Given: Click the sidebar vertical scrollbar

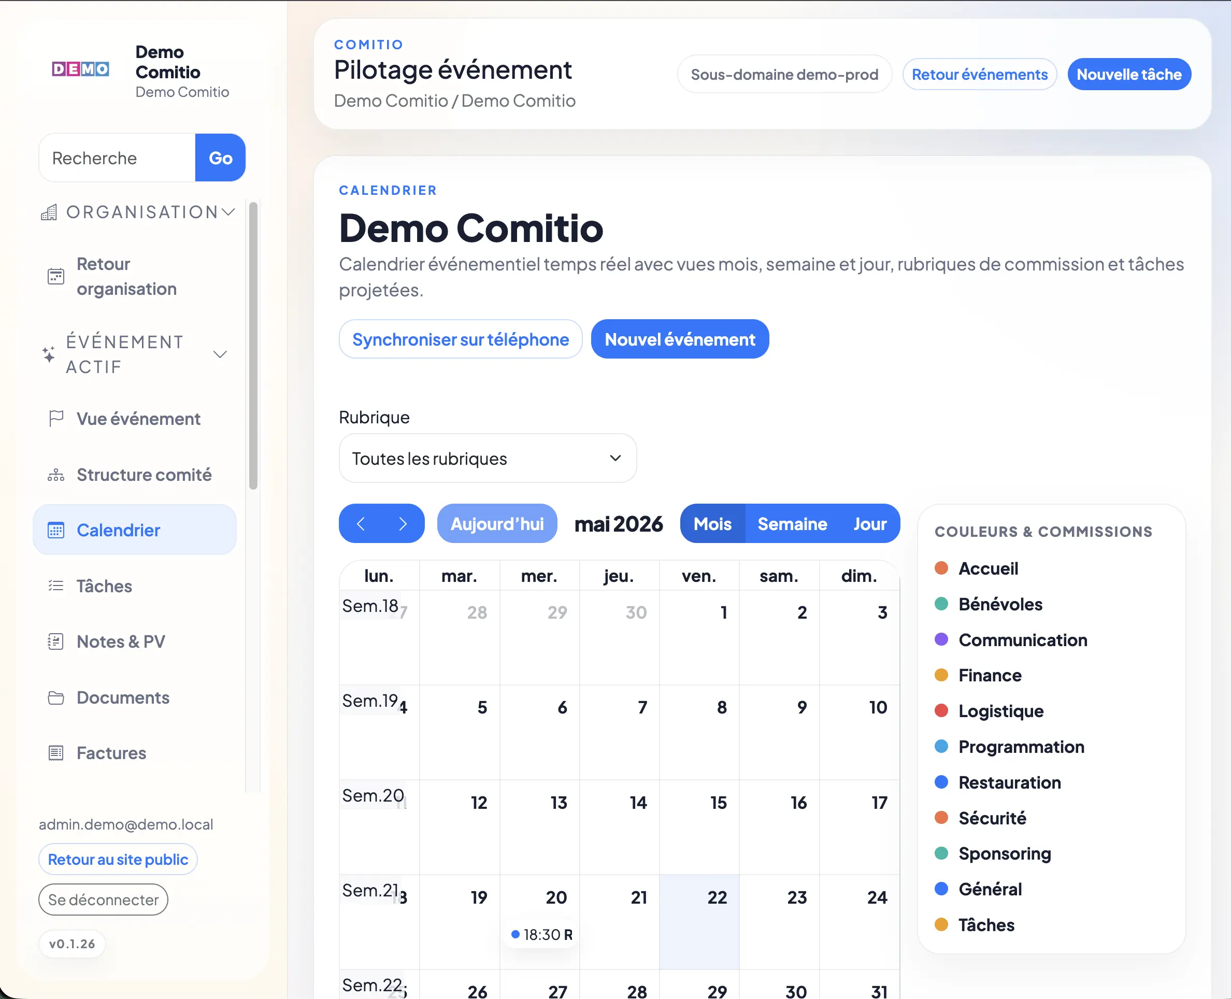Looking at the screenshot, I should tap(253, 345).
